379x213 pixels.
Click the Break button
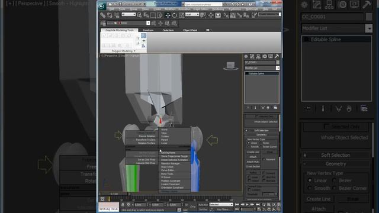coord(269,152)
